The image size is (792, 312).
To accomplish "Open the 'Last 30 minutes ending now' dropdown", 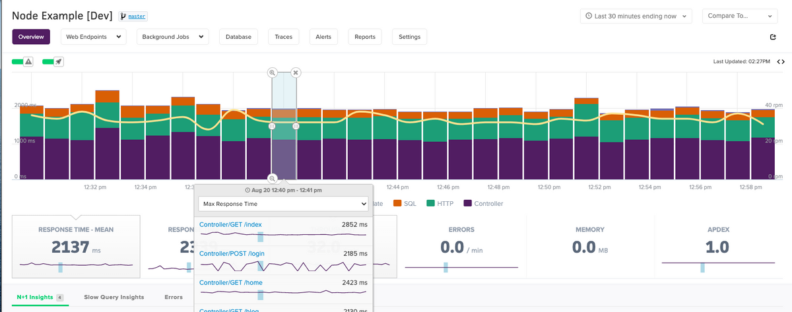I will click(636, 16).
